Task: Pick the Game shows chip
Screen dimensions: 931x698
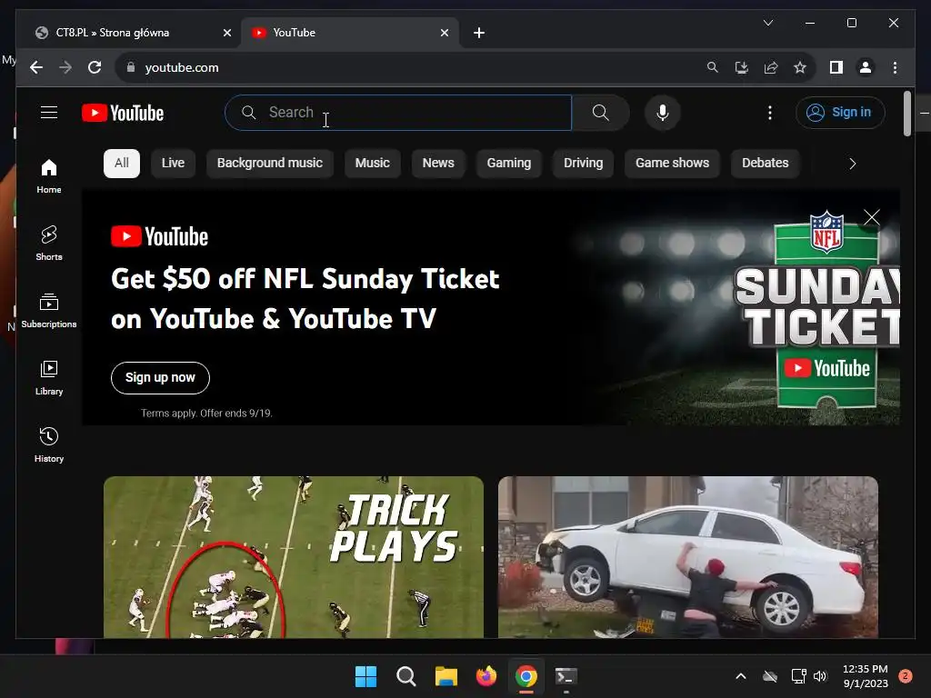Action: (672, 164)
